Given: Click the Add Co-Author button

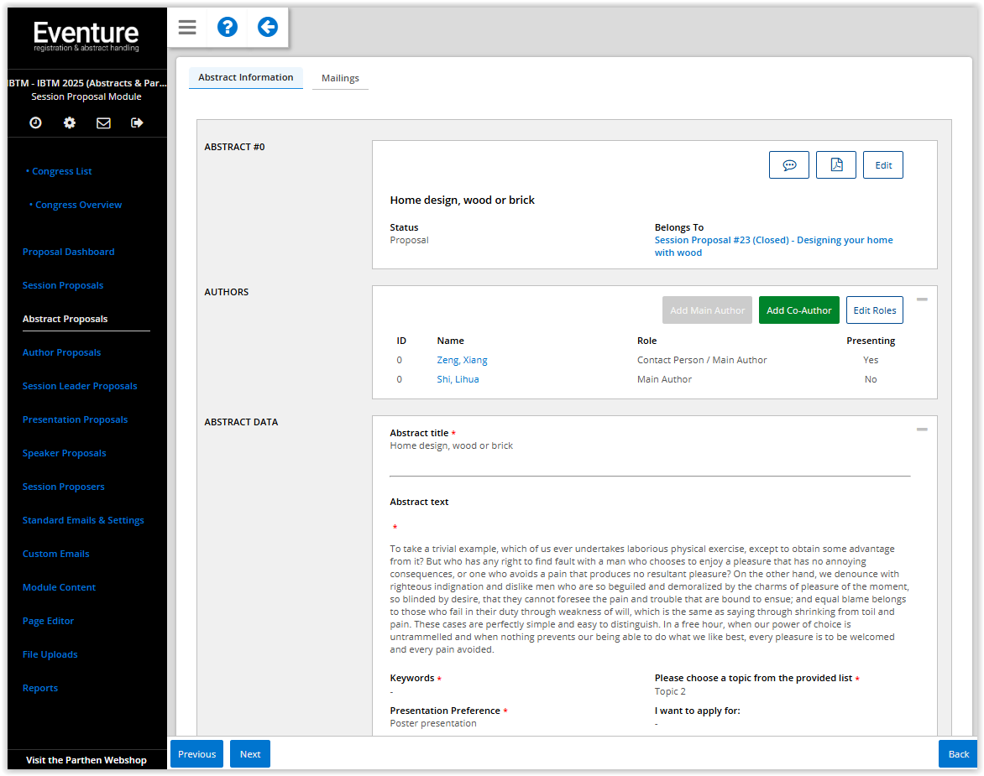Looking at the screenshot, I should 798,310.
